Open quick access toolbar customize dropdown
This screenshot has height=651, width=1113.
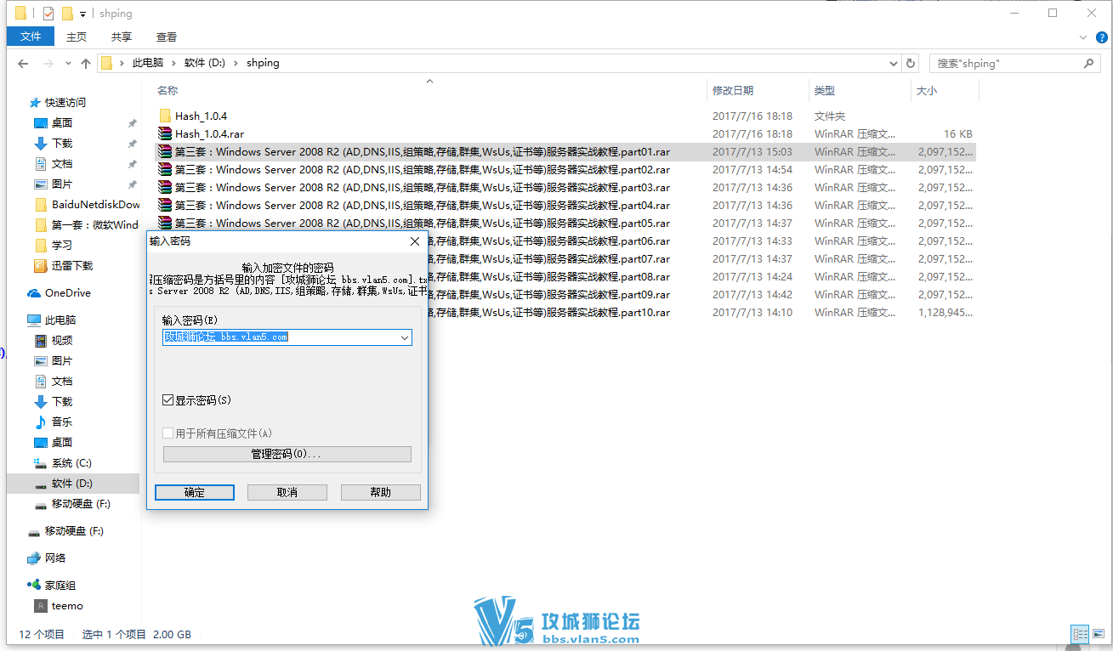click(x=82, y=14)
